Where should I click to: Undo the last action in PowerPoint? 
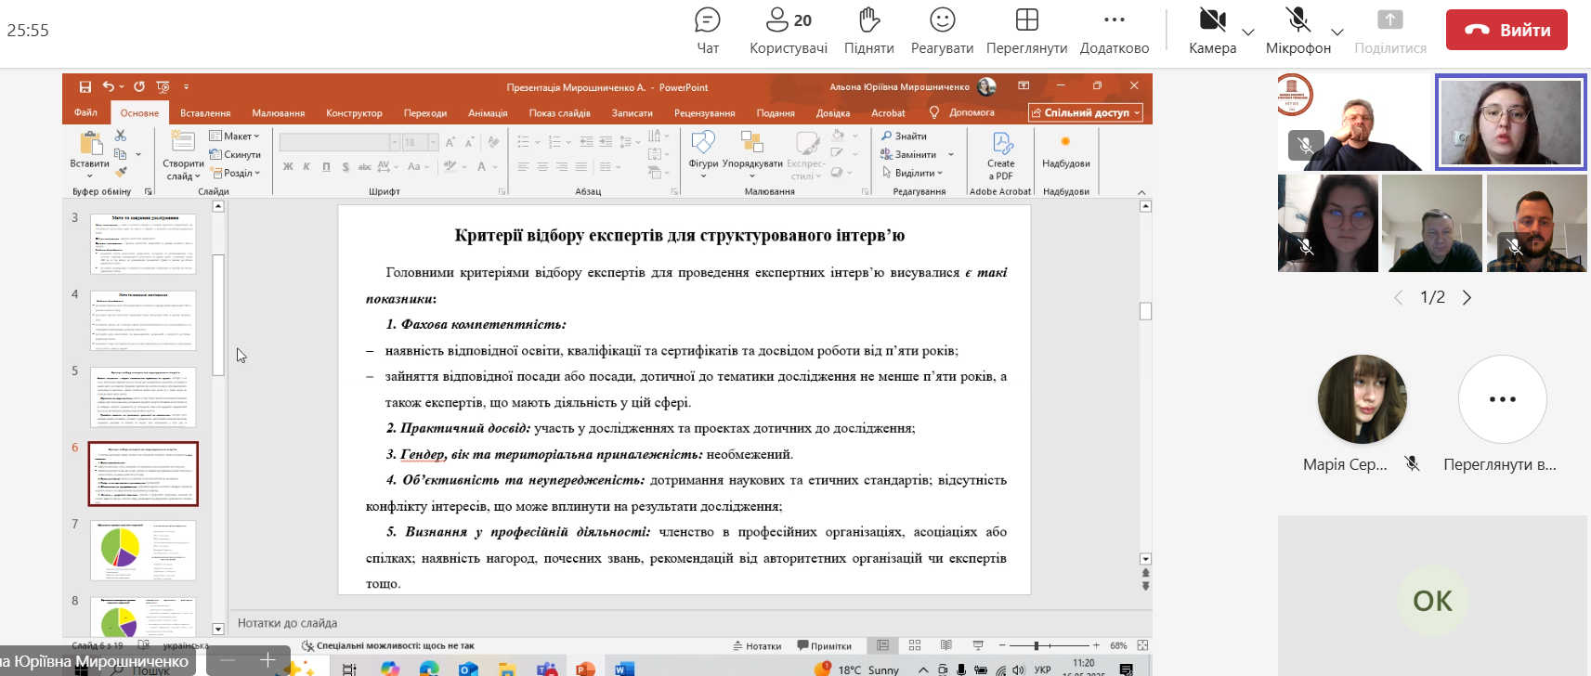(x=109, y=86)
